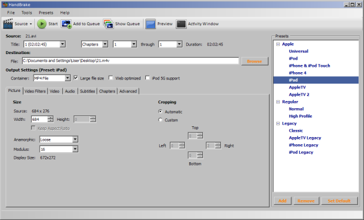Click the destination file path field
364x220 pixels.
tap(130, 61)
